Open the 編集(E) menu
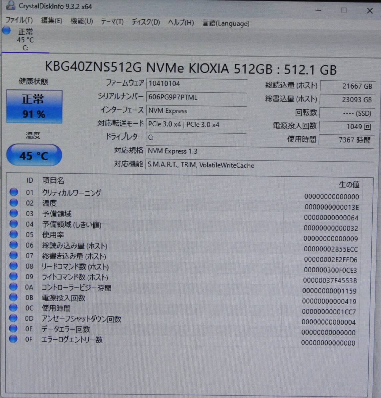The width and height of the screenshot is (381, 398). point(52,21)
